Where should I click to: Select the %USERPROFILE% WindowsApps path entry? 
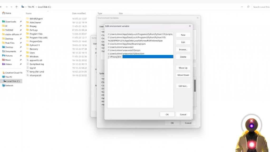pos(140,41)
